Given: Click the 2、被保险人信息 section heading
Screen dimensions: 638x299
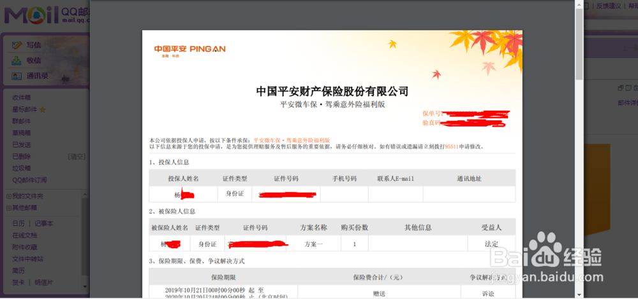Looking at the screenshot, I should click(x=172, y=211).
